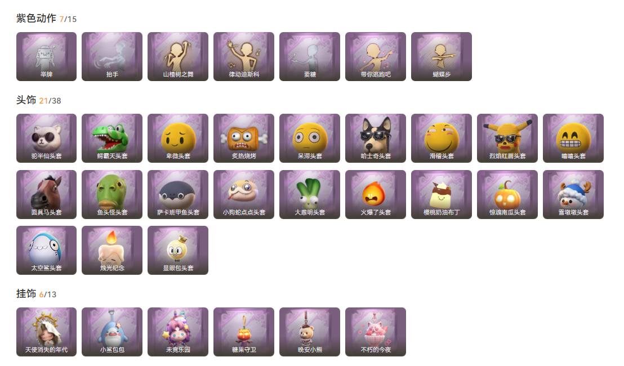The image size is (624, 366).
Task: Select the 太空鲨头套 shark headgear
Action: click(x=46, y=250)
